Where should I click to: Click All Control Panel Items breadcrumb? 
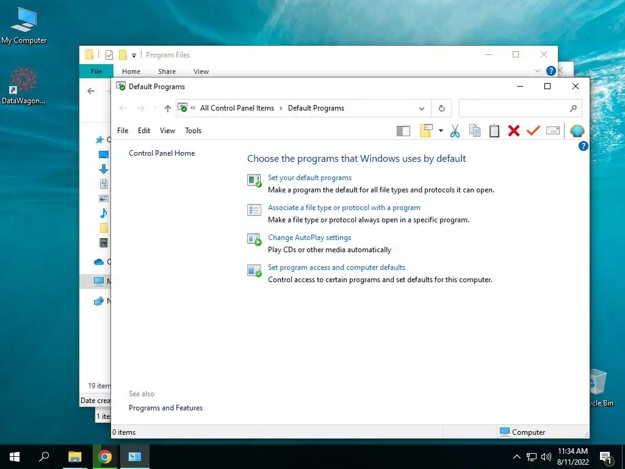[x=237, y=108]
